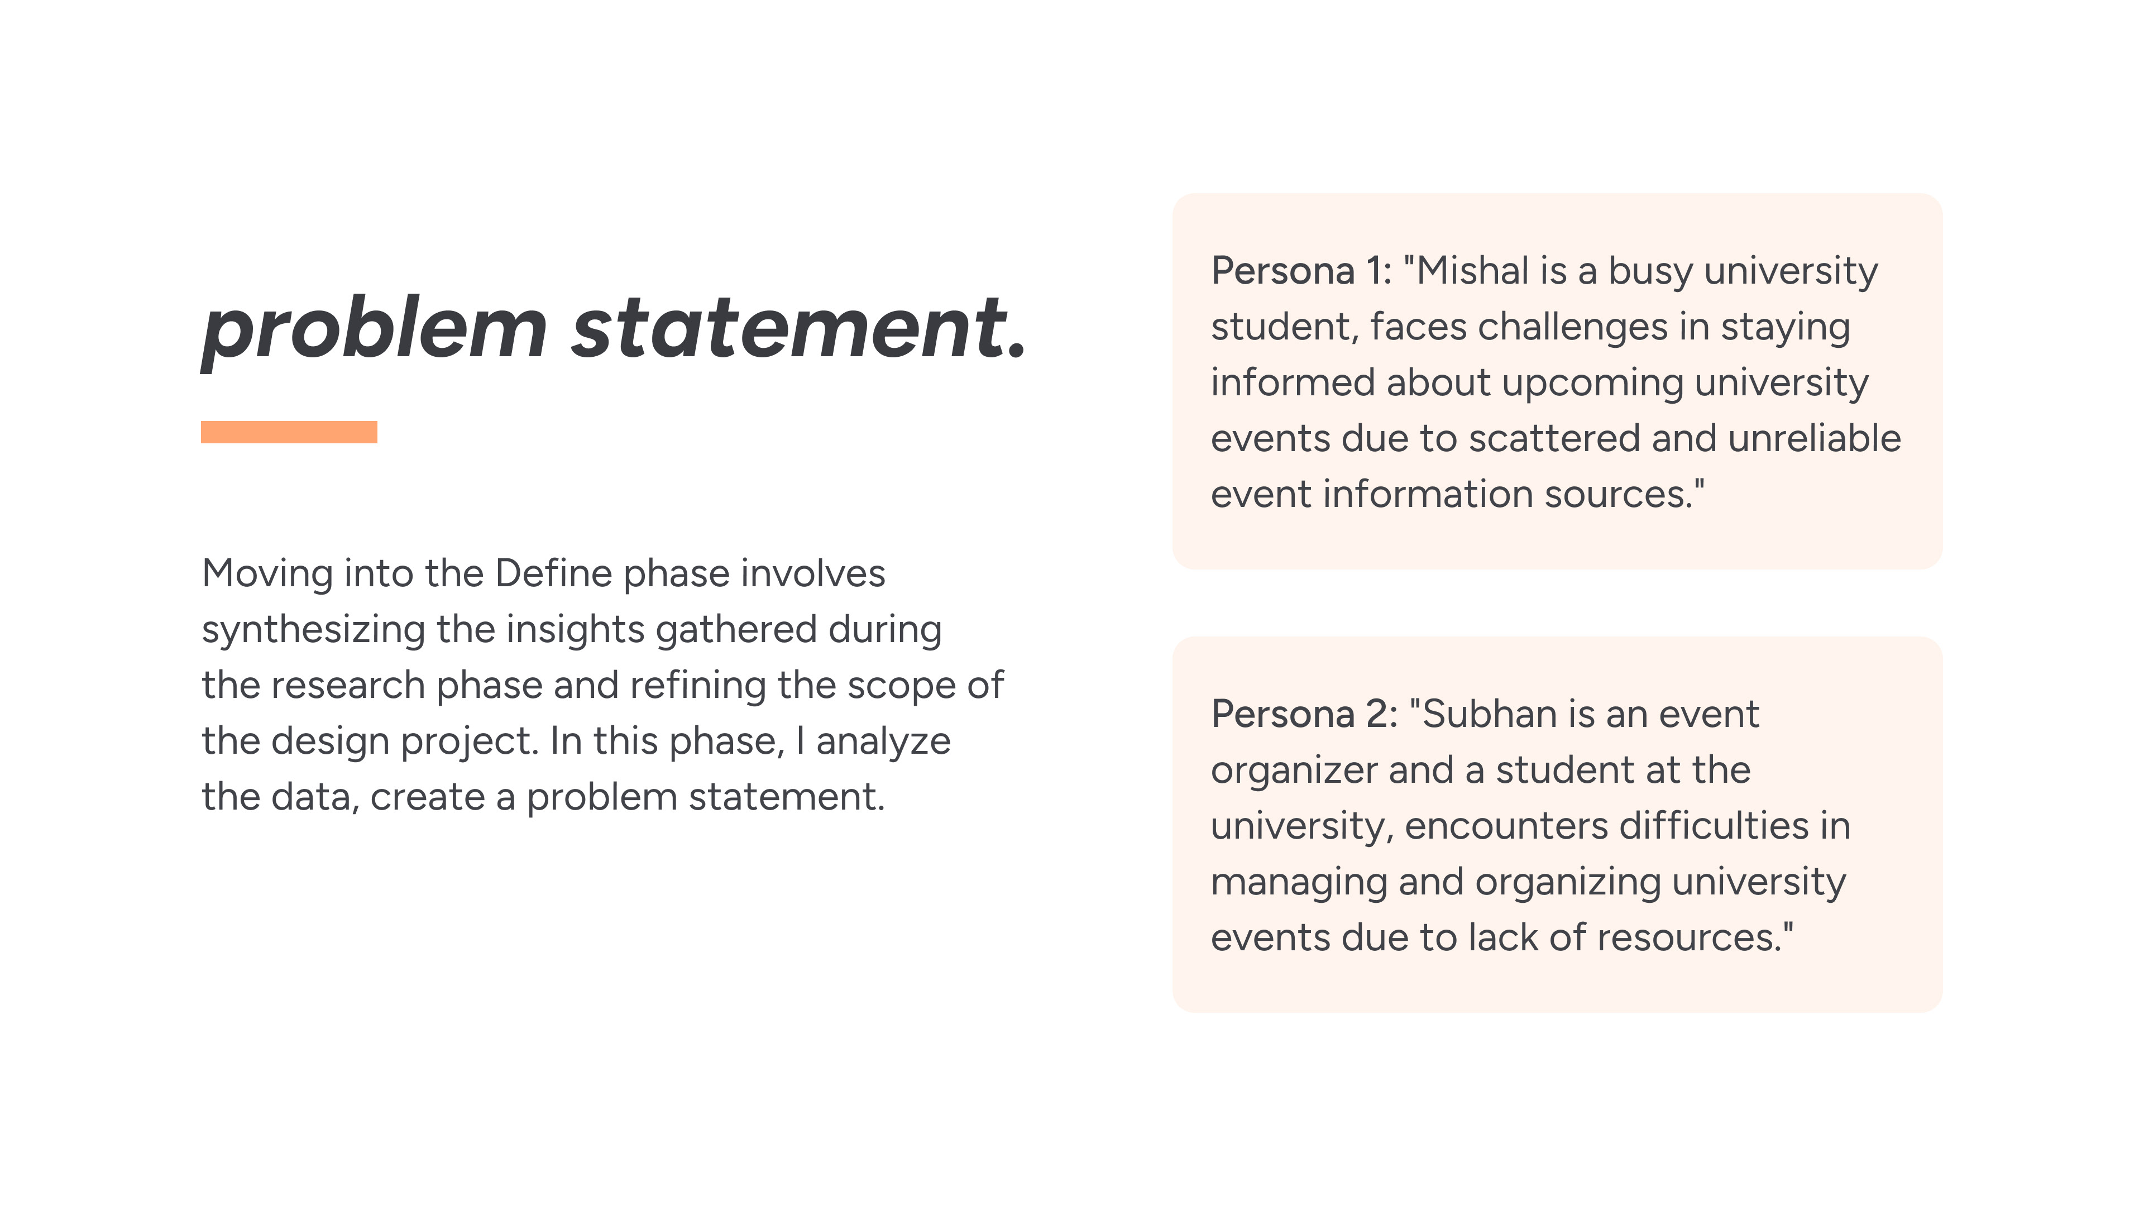Click the phrase "busy university" in Persona 1
The image size is (2144, 1206).
[1743, 271]
